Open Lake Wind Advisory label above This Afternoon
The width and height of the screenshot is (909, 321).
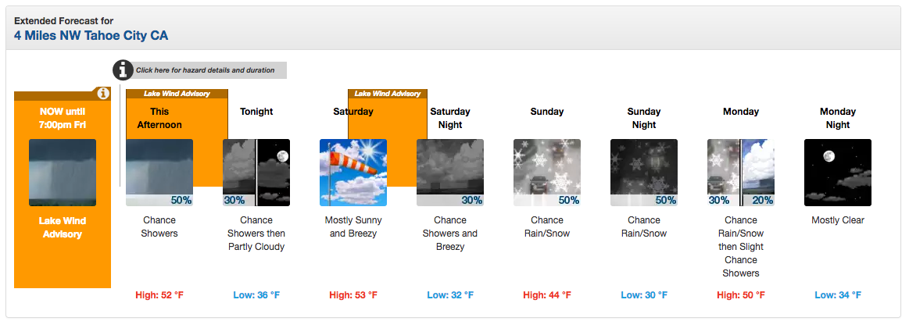coord(177,93)
